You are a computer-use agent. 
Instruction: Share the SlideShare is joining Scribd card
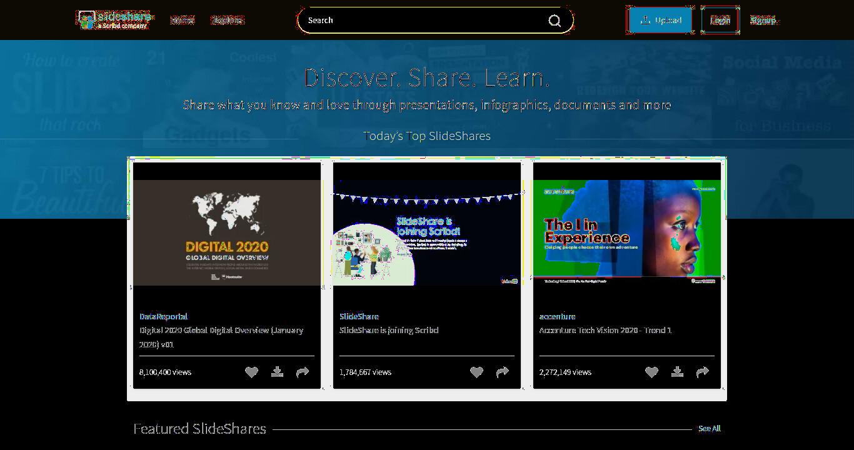coord(503,372)
